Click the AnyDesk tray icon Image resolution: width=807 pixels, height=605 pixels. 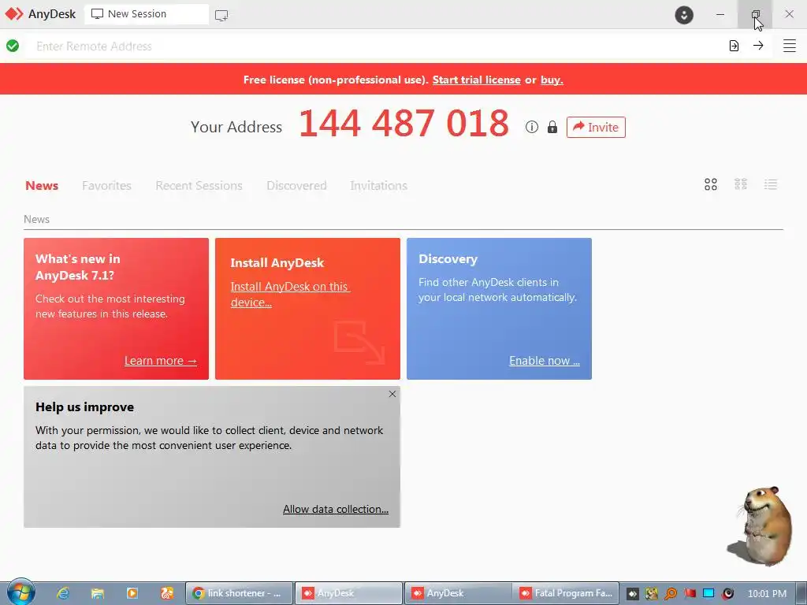tap(633, 594)
